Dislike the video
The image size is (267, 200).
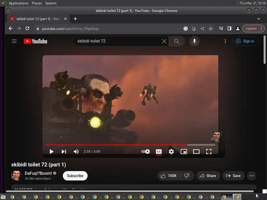coord(187,176)
